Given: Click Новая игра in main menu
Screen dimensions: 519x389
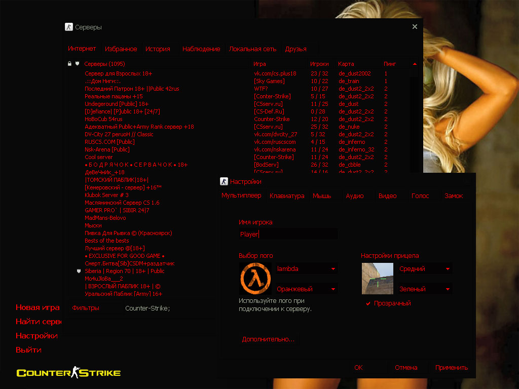Looking at the screenshot, I should (x=38, y=307).
